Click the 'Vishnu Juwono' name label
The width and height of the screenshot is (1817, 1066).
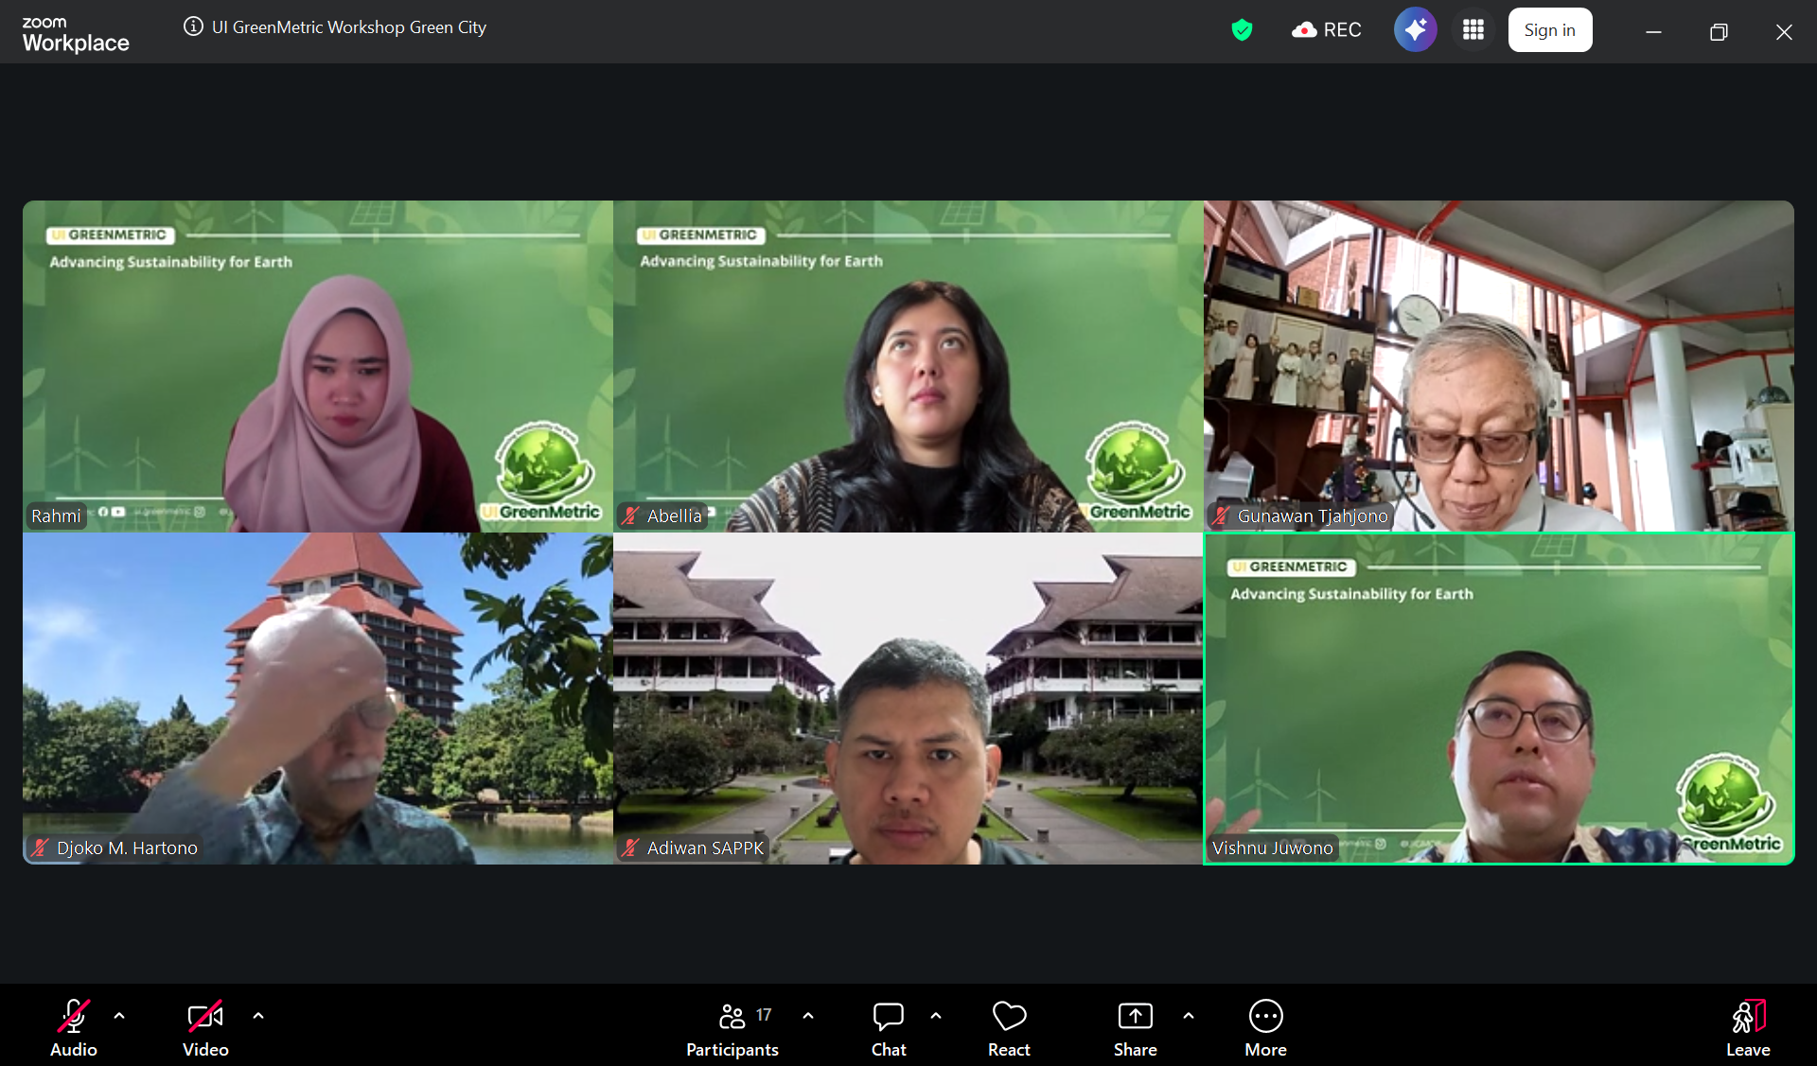point(1272,848)
